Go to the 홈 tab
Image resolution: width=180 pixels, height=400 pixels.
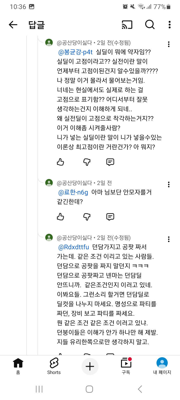(x=18, y=366)
